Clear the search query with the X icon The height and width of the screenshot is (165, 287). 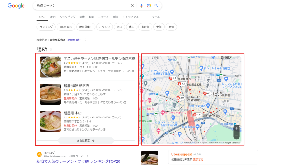click(x=132, y=5)
